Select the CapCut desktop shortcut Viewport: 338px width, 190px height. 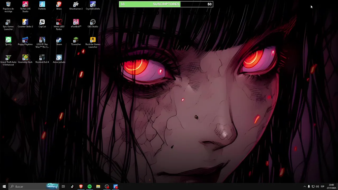[42, 23]
